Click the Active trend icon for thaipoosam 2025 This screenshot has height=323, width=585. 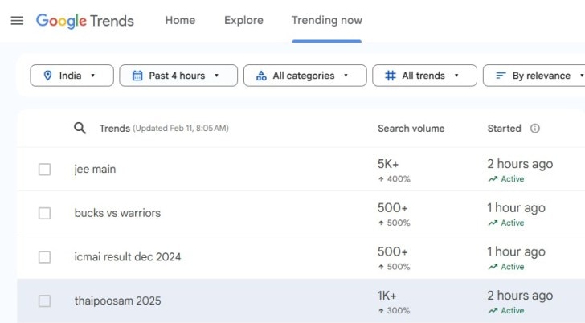point(493,311)
